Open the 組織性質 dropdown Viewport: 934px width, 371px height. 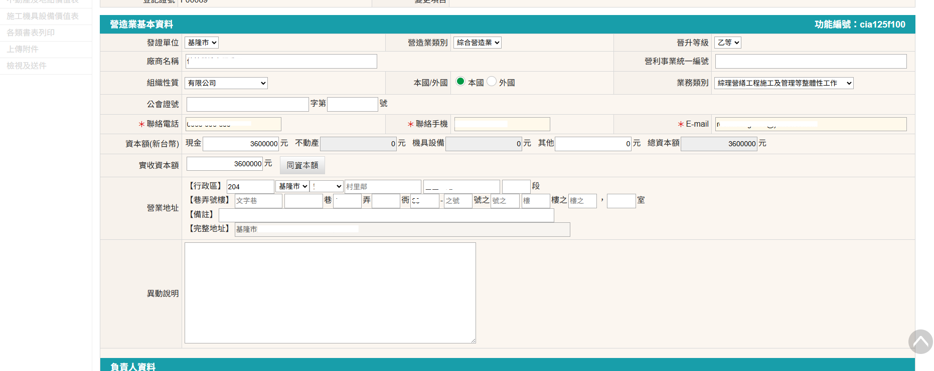pos(226,83)
